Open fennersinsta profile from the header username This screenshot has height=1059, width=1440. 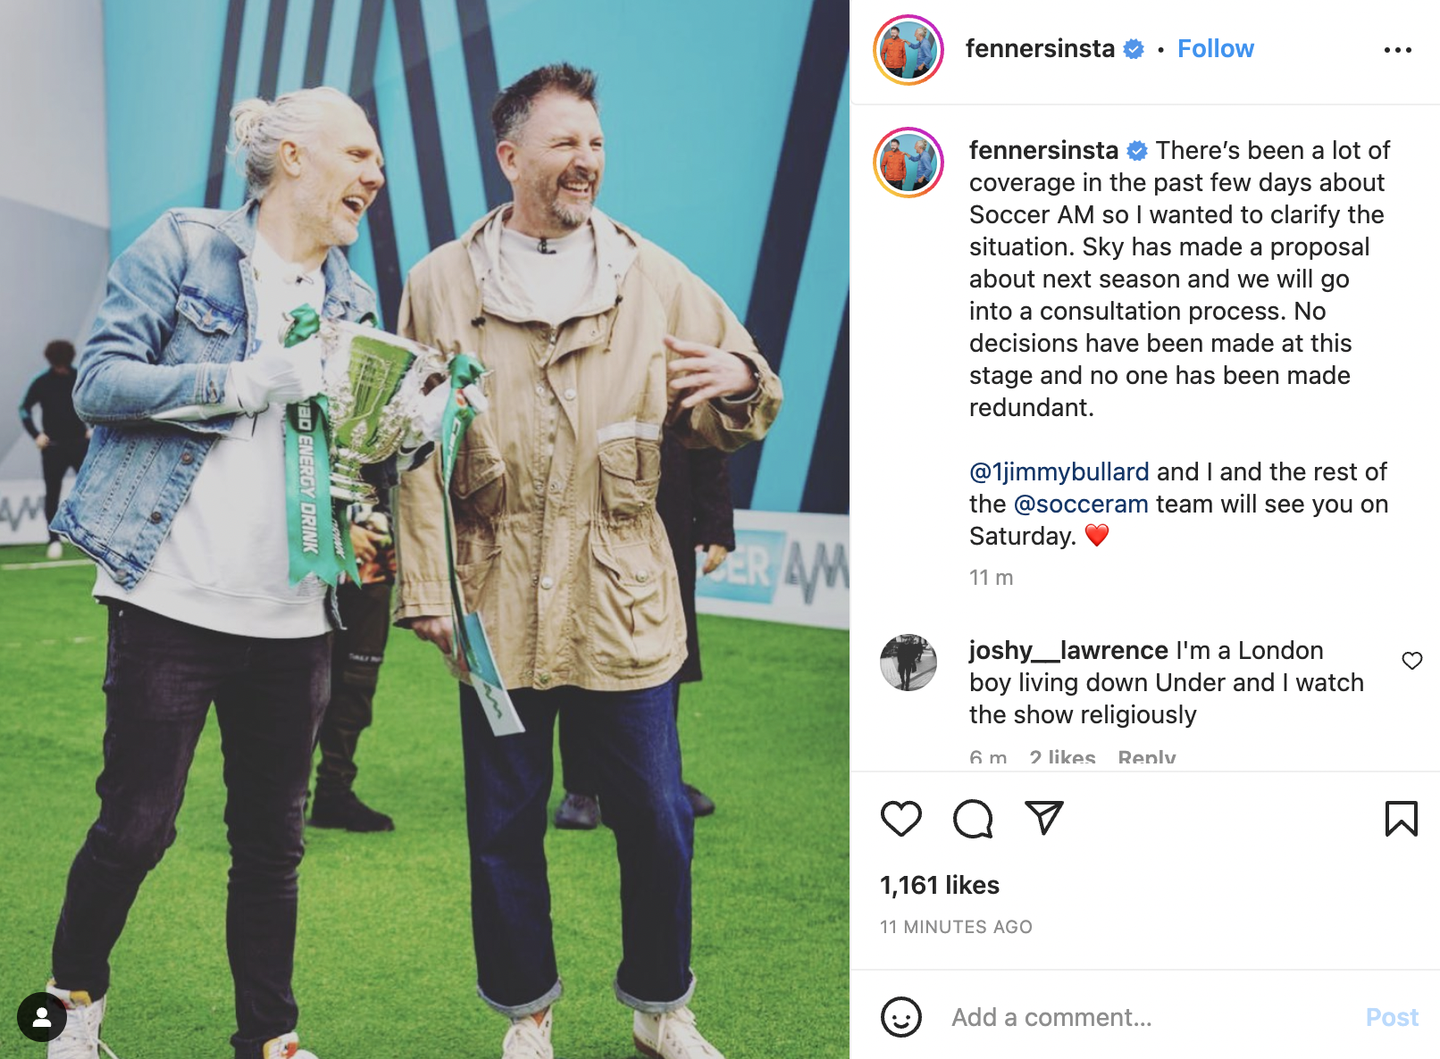(x=1040, y=49)
